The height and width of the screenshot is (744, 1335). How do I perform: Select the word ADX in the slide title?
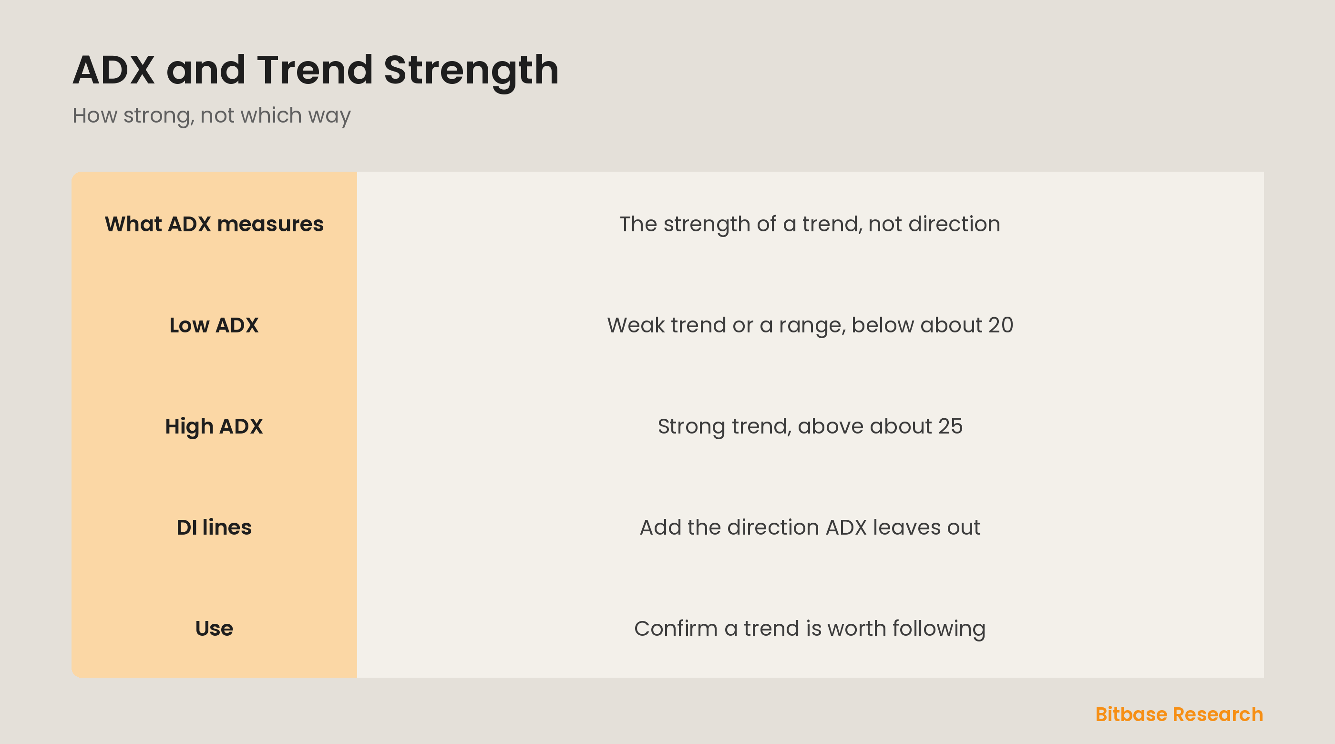[113, 70]
